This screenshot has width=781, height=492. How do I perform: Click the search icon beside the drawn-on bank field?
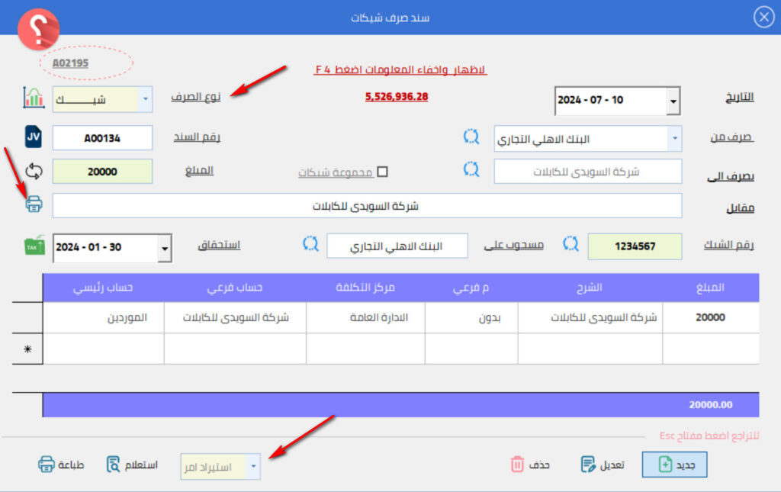[x=310, y=244]
